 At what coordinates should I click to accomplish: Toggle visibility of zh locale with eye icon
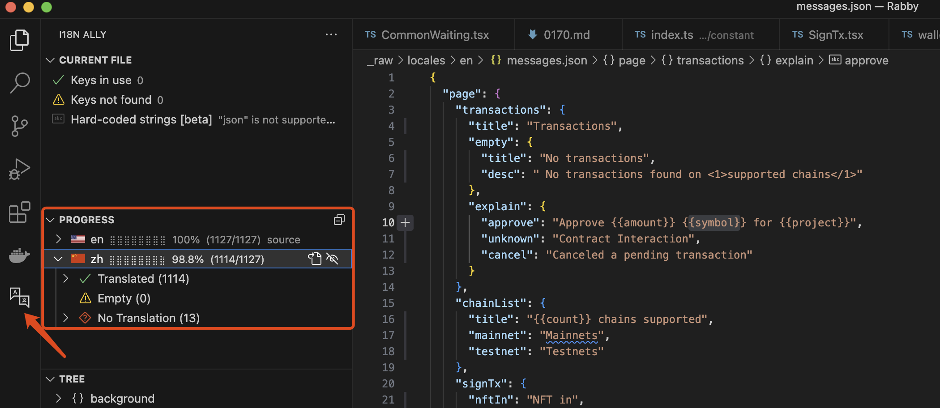pos(332,259)
